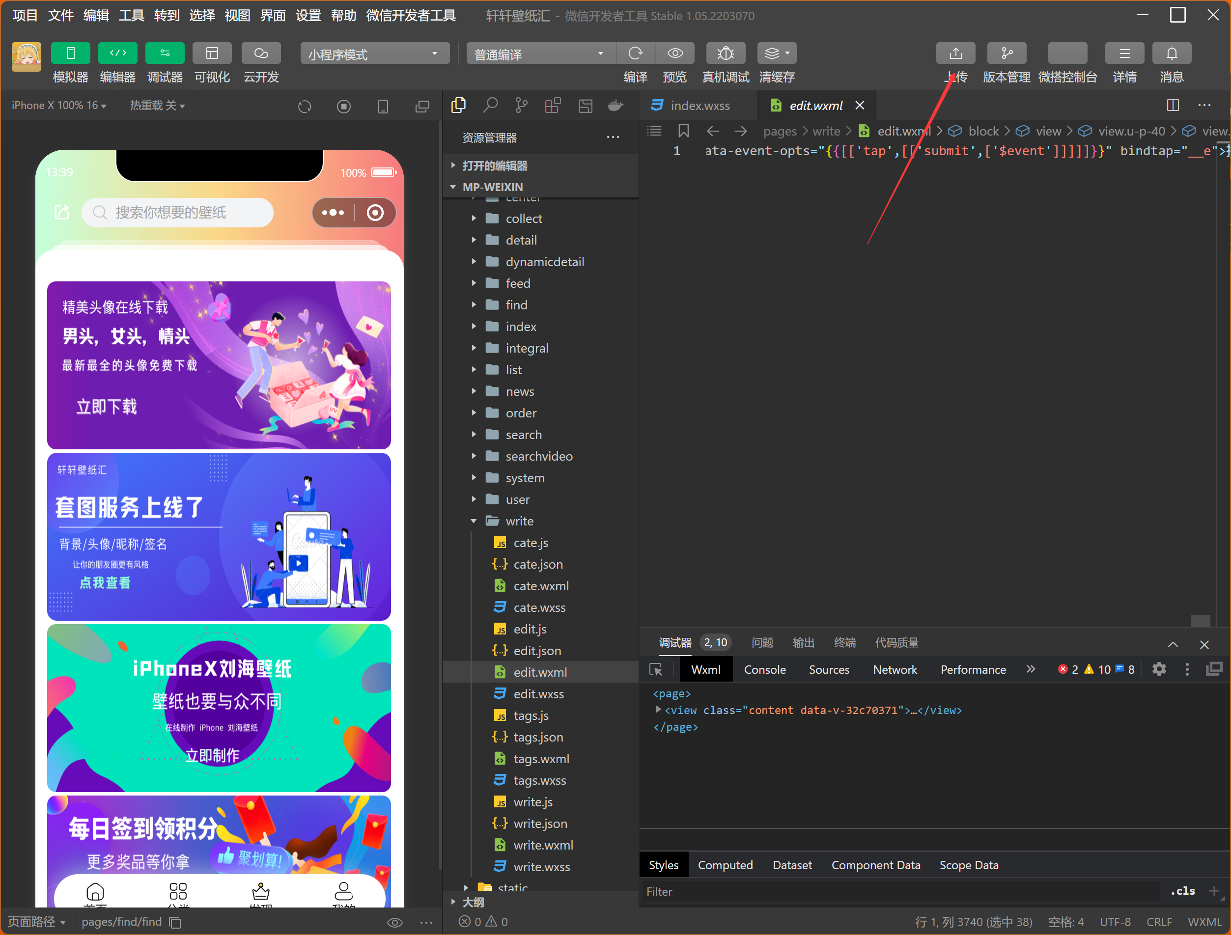Viewport: 1231px width, 935px height.
Task: Open the 工具 menu
Action: pyautogui.click(x=131, y=16)
